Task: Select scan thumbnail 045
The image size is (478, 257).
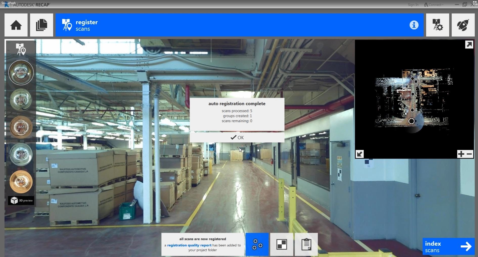Action: [x=21, y=182]
